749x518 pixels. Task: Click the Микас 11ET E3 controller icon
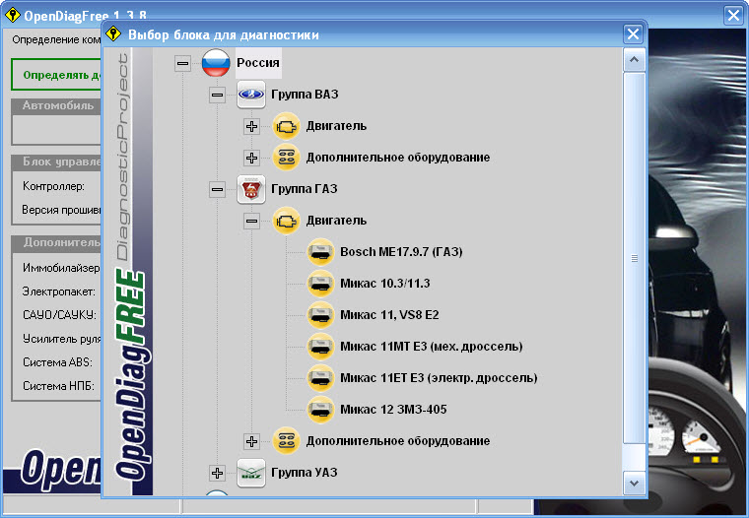coord(320,378)
